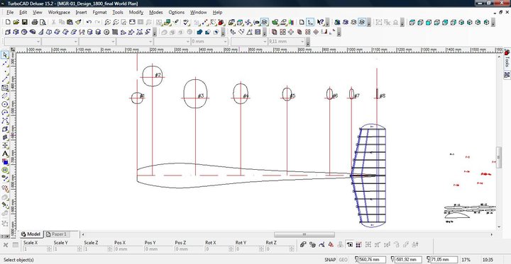The height and width of the screenshot is (264, 511).
Task: Click the 3D Boolean Add icon
Action: tap(199, 32)
